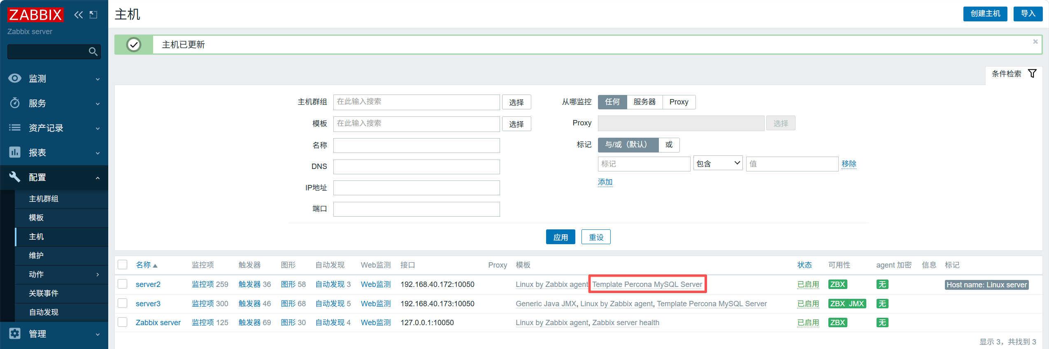This screenshot has height=349, width=1049.
Task: Click the 移除 tag link
Action: 849,164
